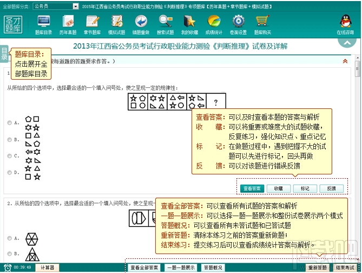Screen dimensions: 362x273
Task: Open the 题库目录 toolbar icon
Action: point(43,25)
